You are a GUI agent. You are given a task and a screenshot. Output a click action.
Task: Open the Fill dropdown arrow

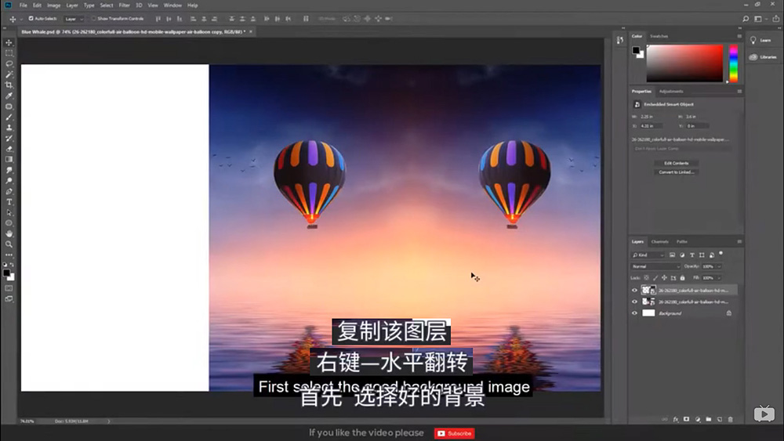coord(719,278)
